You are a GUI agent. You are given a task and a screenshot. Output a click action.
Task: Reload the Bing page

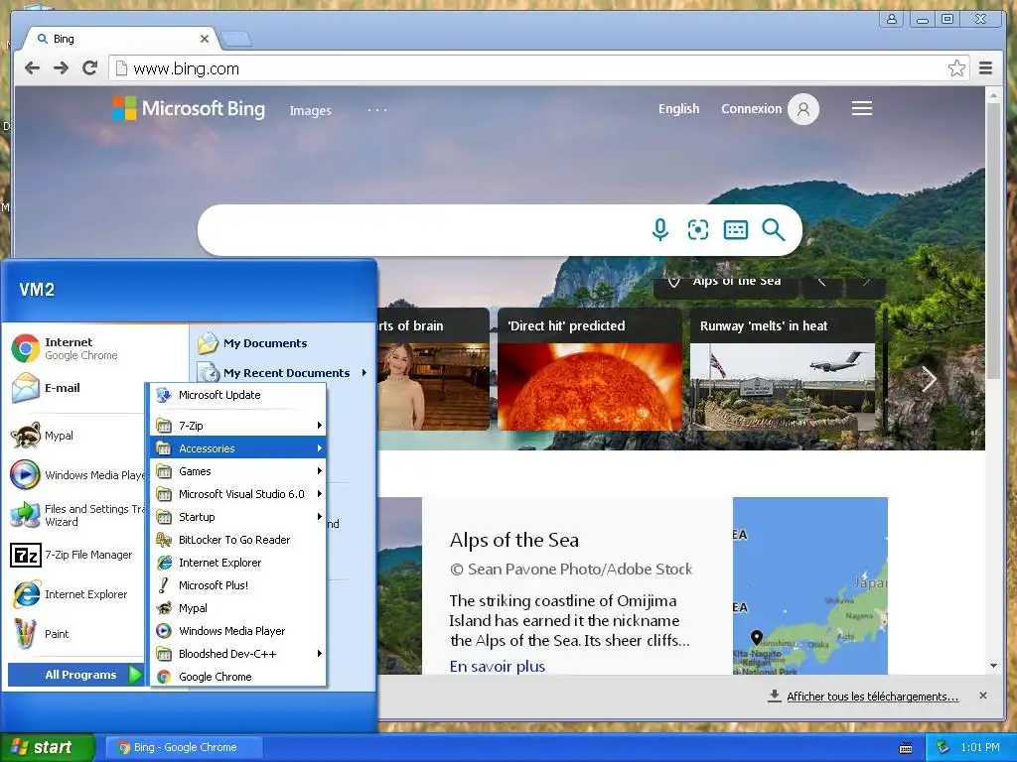(x=90, y=68)
